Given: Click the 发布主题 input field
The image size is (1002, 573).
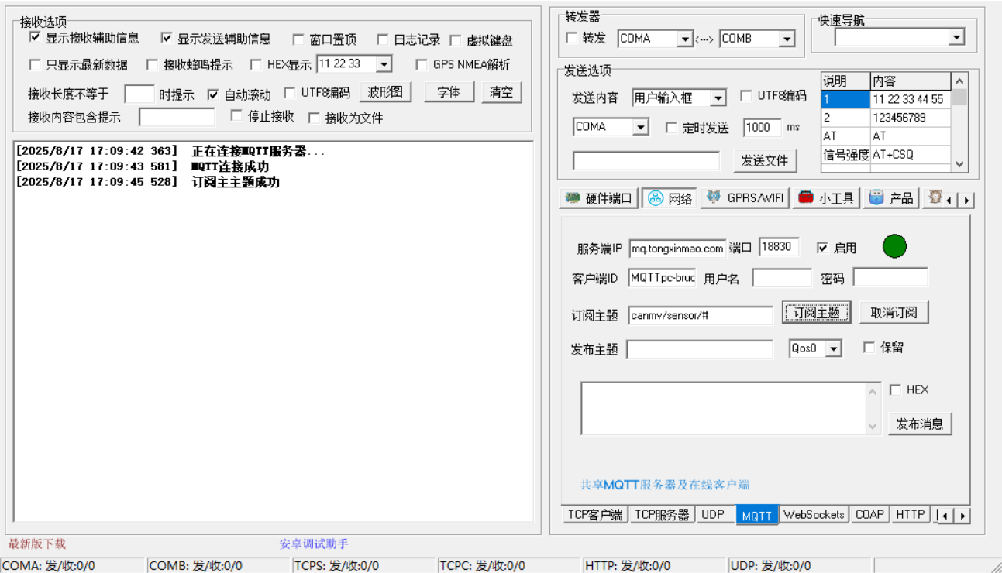Looking at the screenshot, I should tap(700, 350).
